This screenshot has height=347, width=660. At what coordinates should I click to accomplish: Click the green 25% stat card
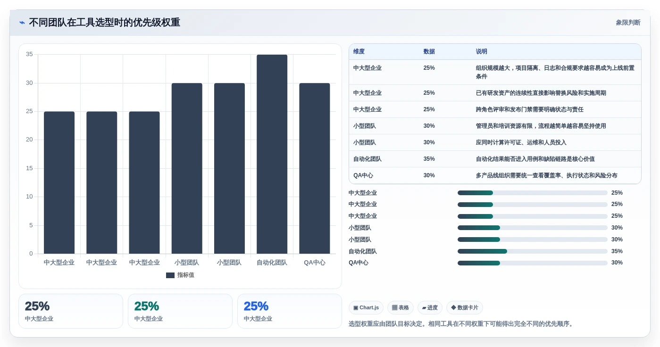(x=180, y=311)
